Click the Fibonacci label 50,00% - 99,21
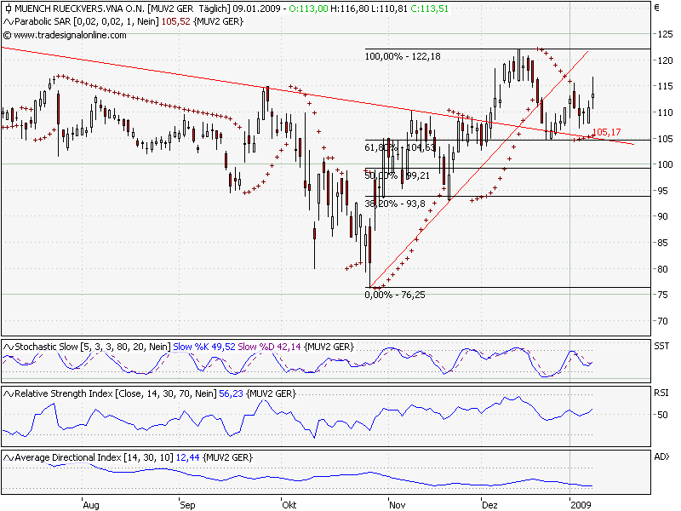The height and width of the screenshot is (511, 681). (397, 175)
